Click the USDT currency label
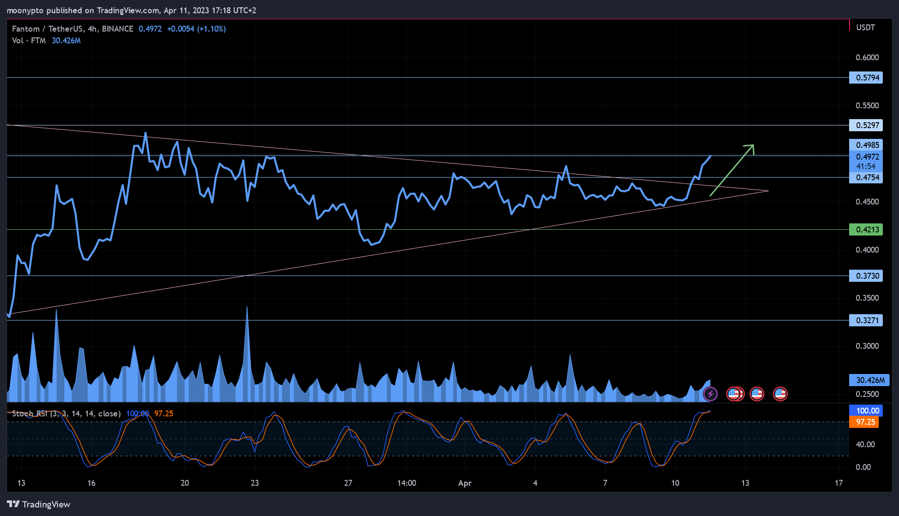 [865, 27]
